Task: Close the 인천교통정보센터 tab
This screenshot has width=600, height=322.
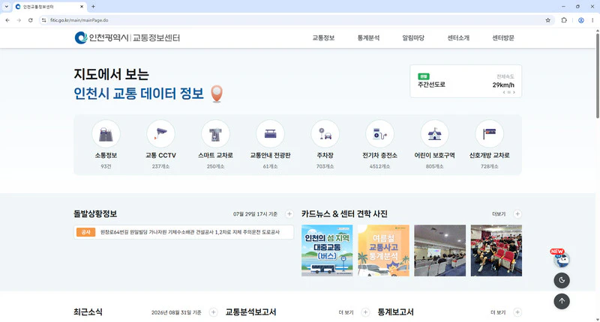Action: pos(82,7)
